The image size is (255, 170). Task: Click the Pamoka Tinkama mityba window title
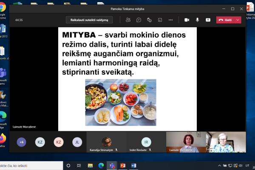coord(127,9)
